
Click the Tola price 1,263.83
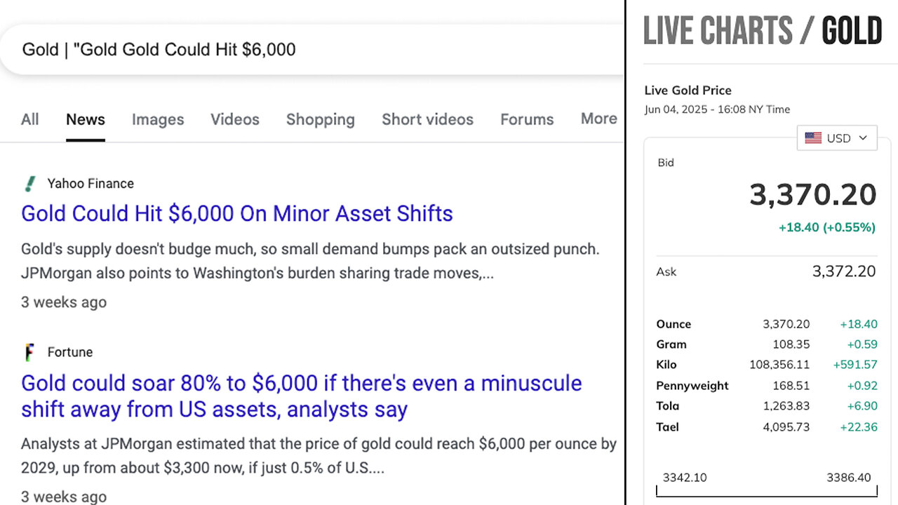click(x=786, y=406)
